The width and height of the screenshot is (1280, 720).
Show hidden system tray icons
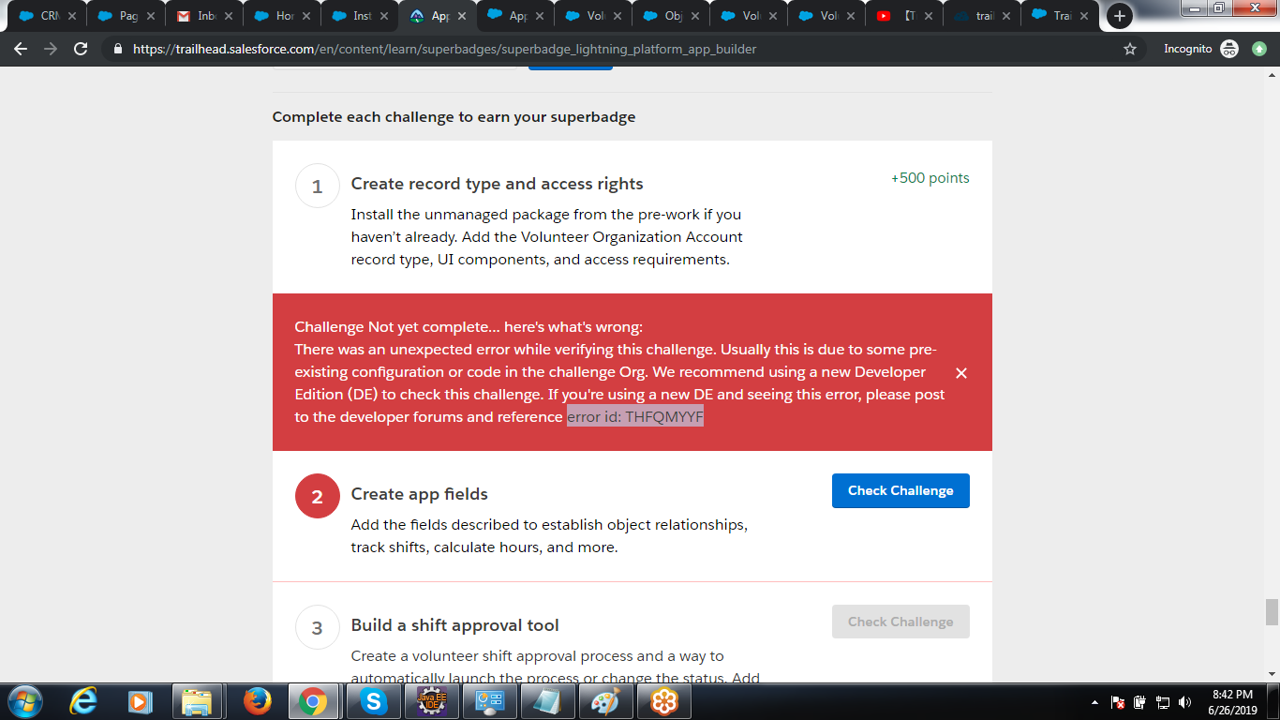(1094, 702)
